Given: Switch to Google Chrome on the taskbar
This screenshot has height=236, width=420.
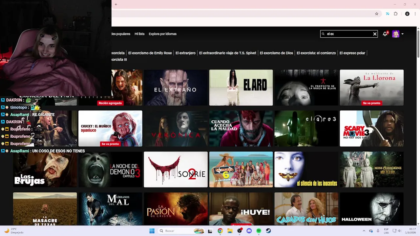Looking at the screenshot, I should pos(220,231).
